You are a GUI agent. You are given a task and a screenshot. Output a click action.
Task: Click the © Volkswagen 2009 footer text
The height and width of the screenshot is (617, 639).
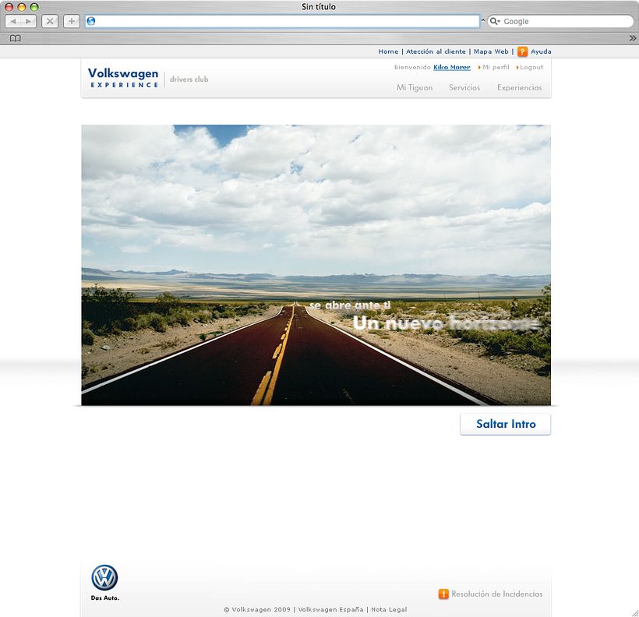pos(257,609)
